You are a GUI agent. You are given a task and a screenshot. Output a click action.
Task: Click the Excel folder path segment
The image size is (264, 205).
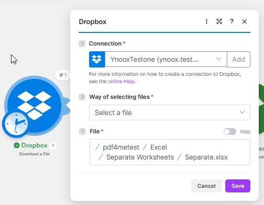pyautogui.click(x=159, y=147)
